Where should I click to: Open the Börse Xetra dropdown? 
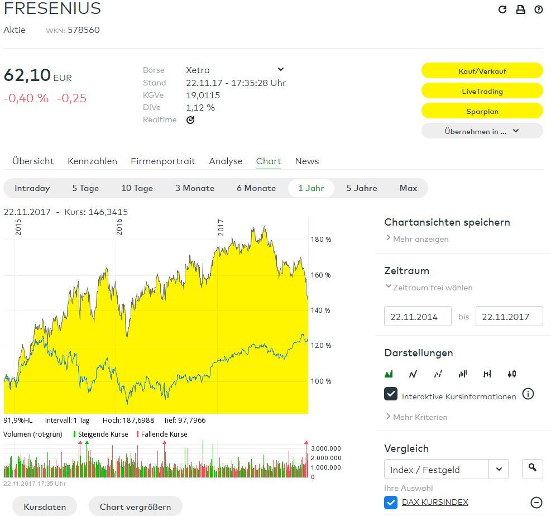click(280, 70)
